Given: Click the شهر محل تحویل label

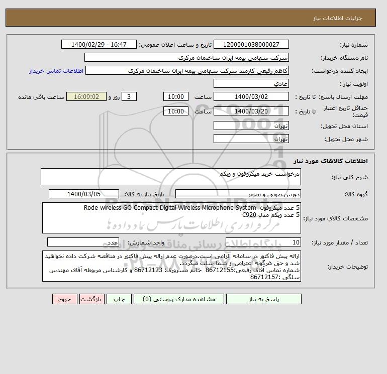Looking at the screenshot, I should click(346, 139).
